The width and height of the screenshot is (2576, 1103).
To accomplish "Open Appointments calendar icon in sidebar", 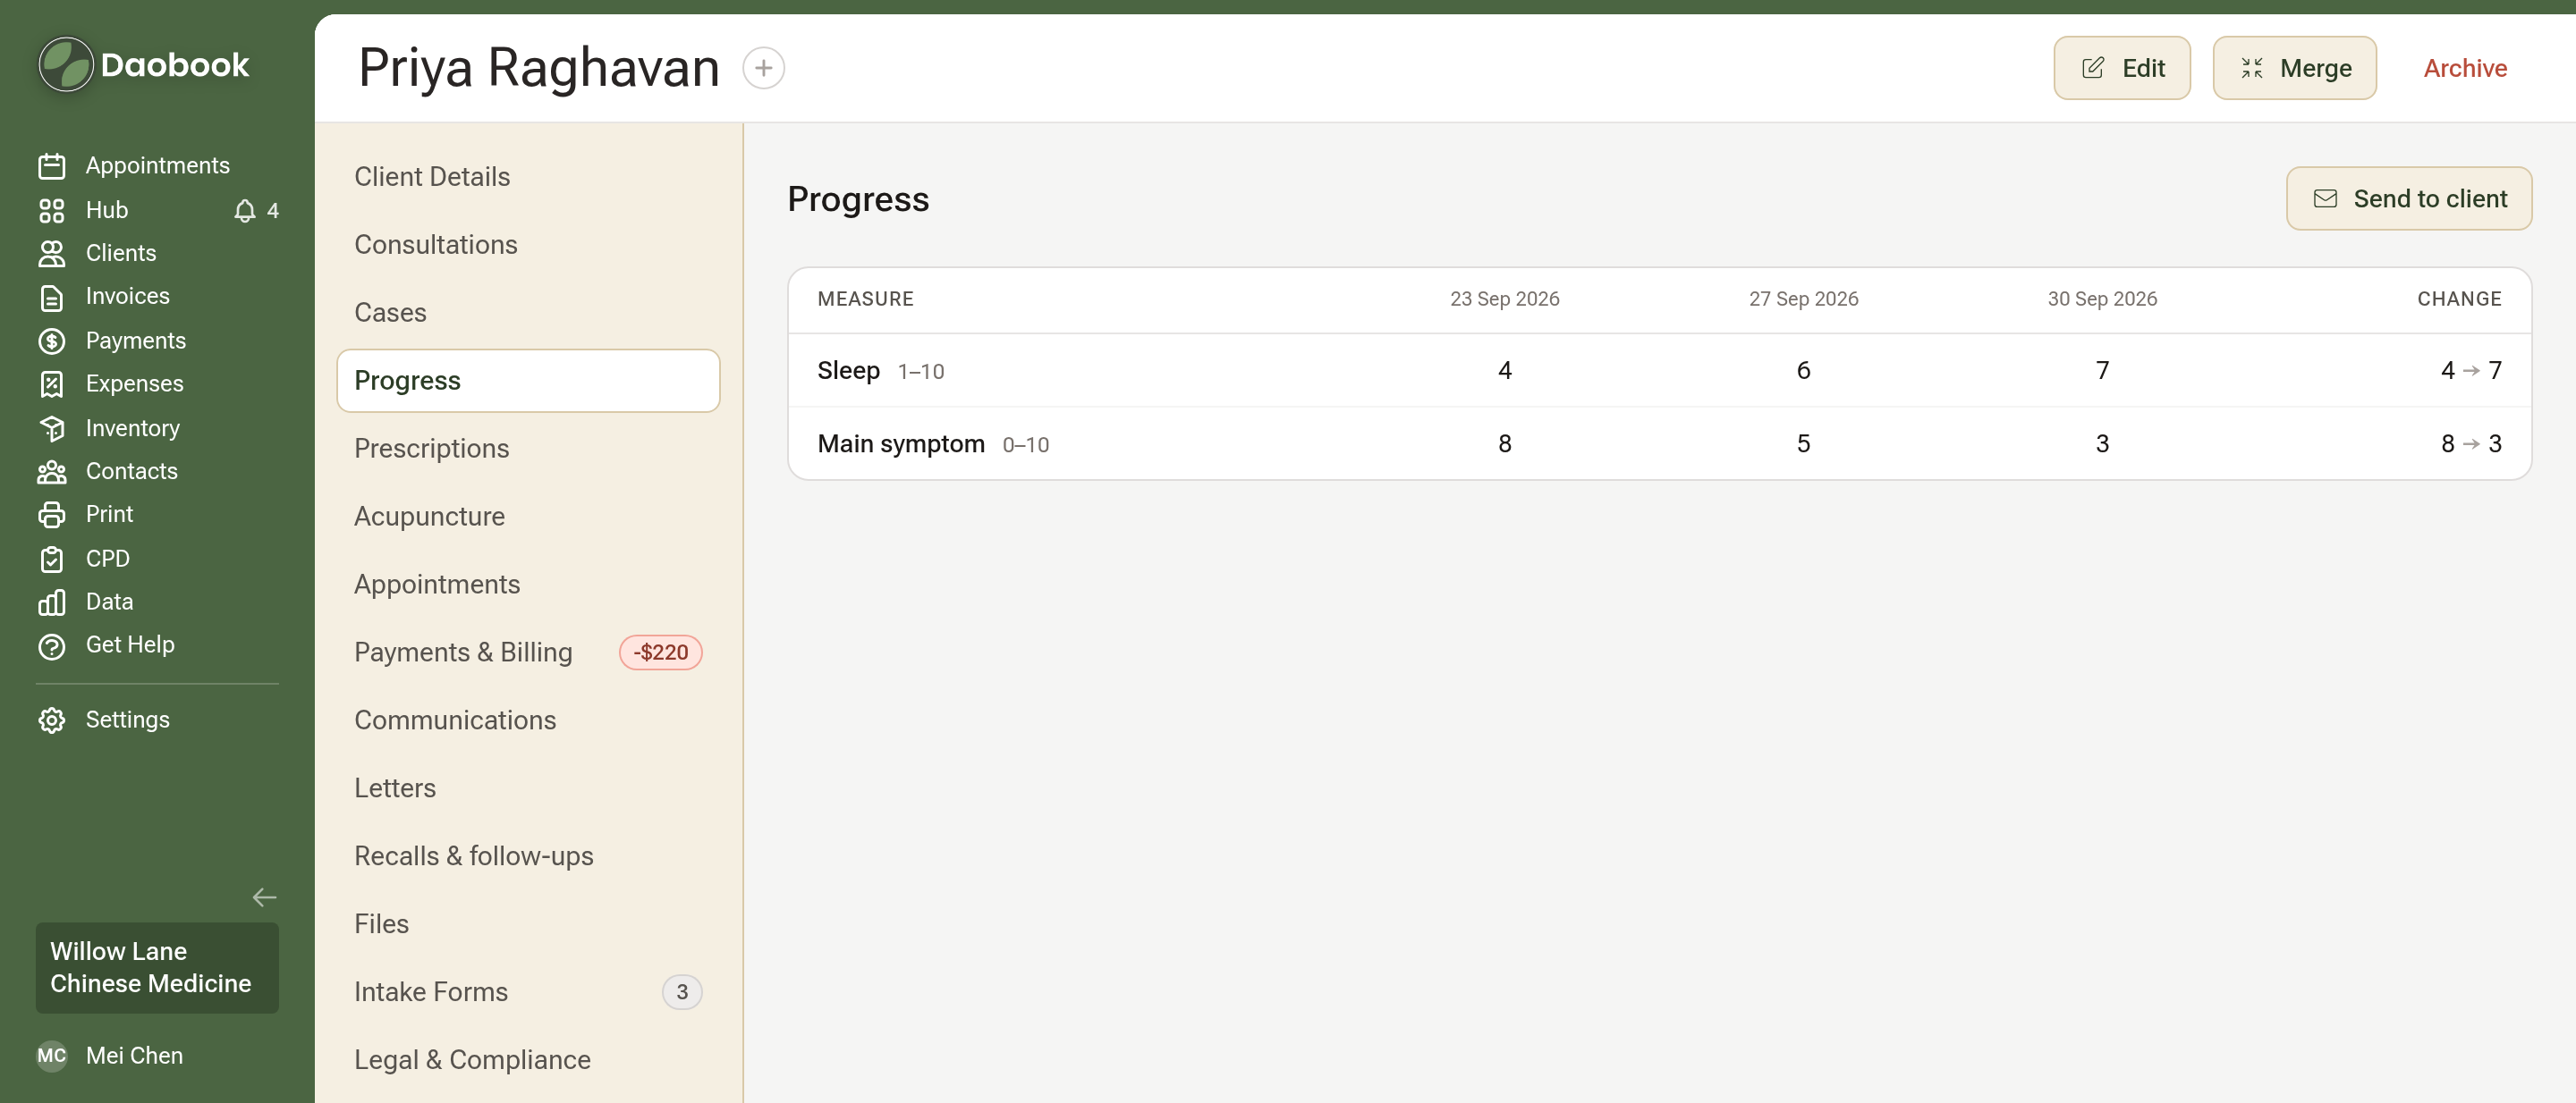I will (52, 166).
